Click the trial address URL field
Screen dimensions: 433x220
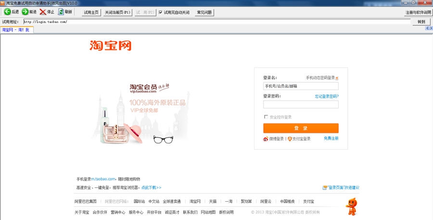pyautogui.click(x=217, y=22)
